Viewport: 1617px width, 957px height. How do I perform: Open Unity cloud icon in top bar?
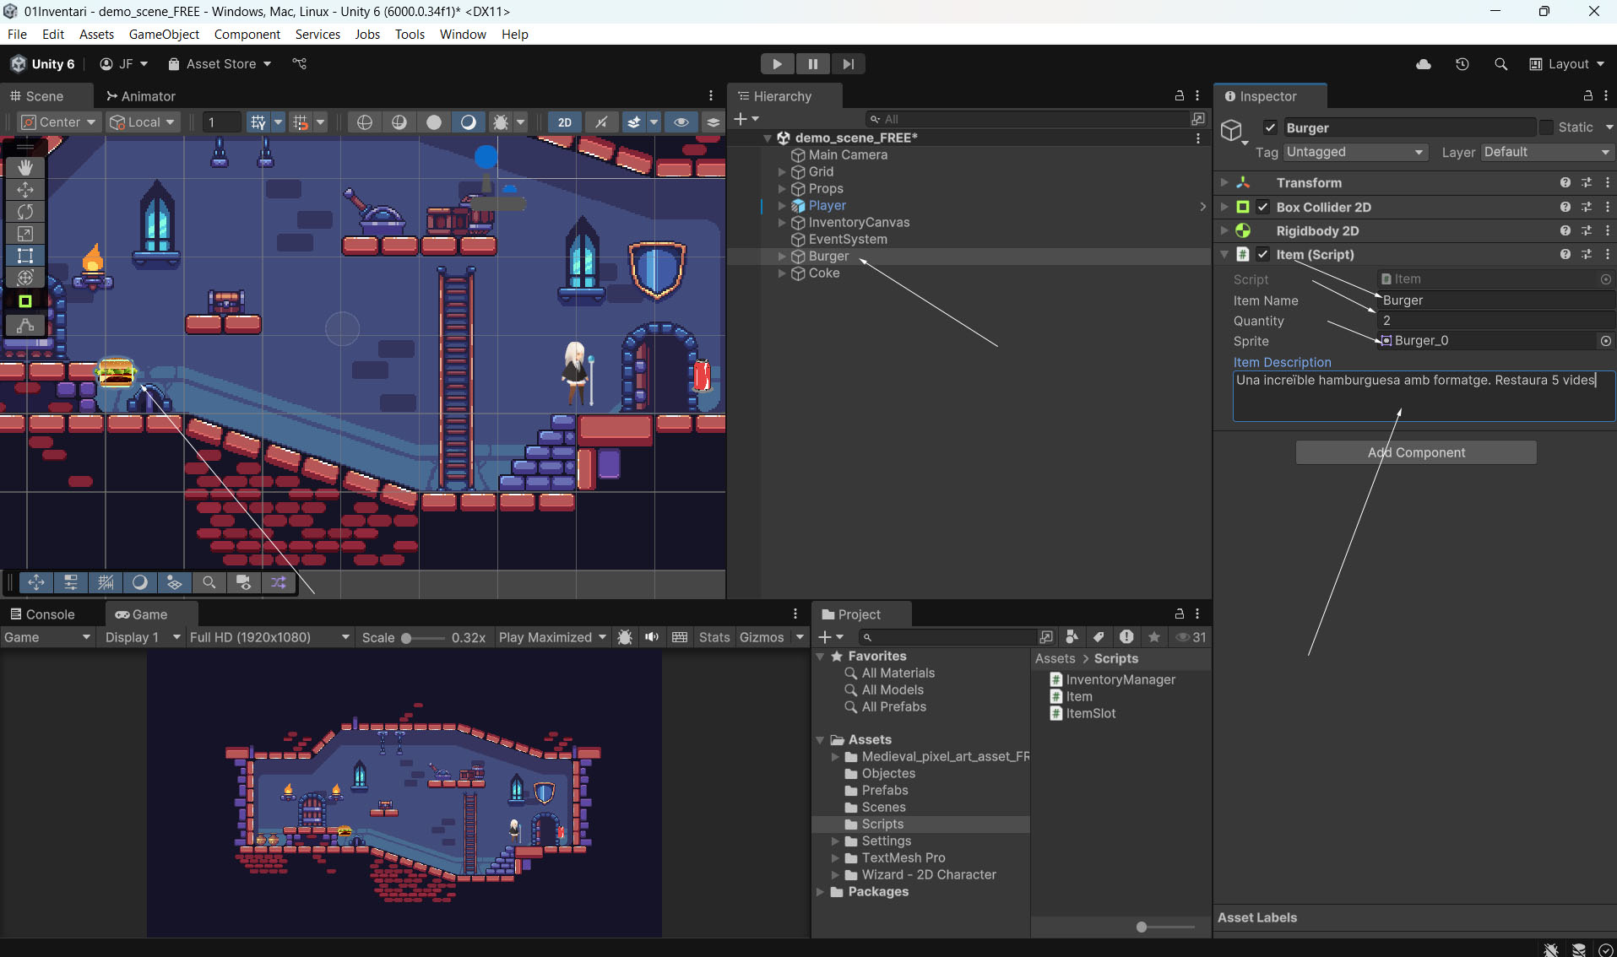pos(1424,64)
